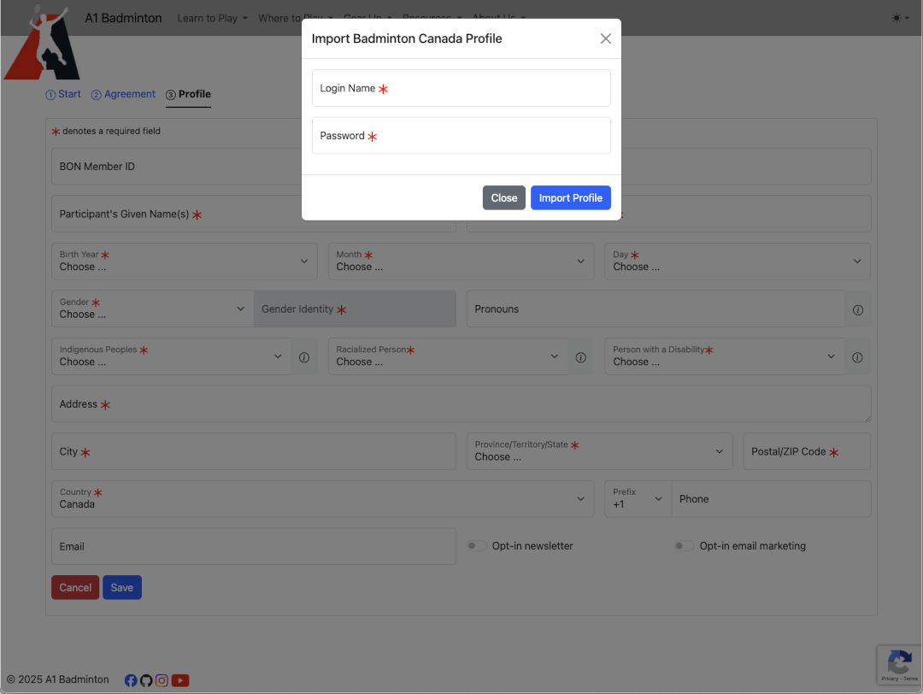
Task: Open the Province/Territory/State dropdown
Action: (600, 451)
